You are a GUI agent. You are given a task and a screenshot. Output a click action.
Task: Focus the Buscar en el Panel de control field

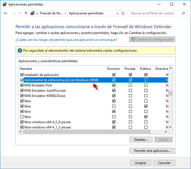(x=158, y=13)
